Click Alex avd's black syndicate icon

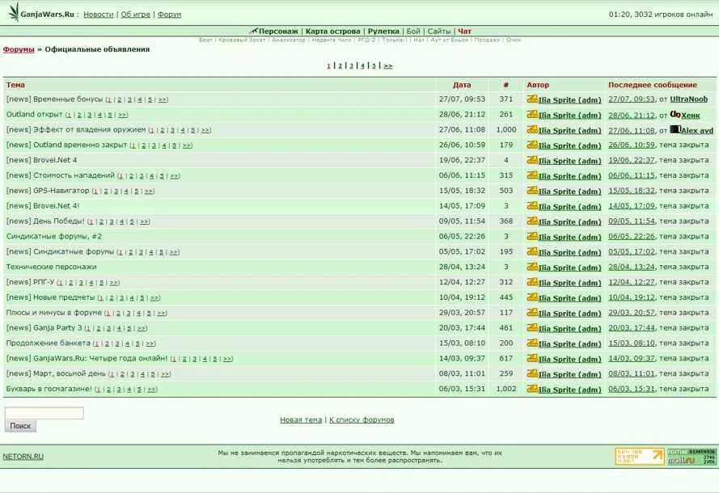[675, 129]
